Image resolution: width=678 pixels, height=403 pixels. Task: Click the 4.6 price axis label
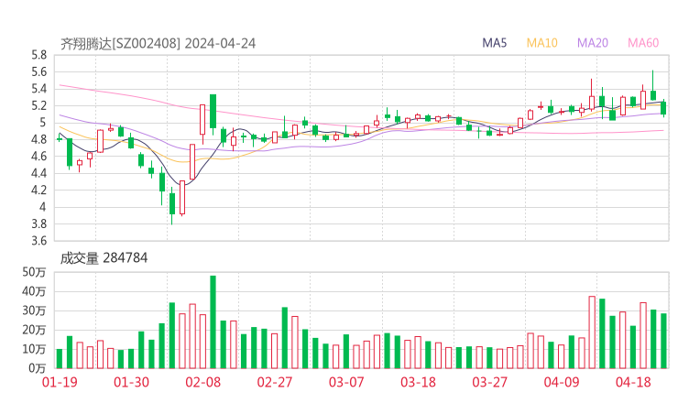38,157
